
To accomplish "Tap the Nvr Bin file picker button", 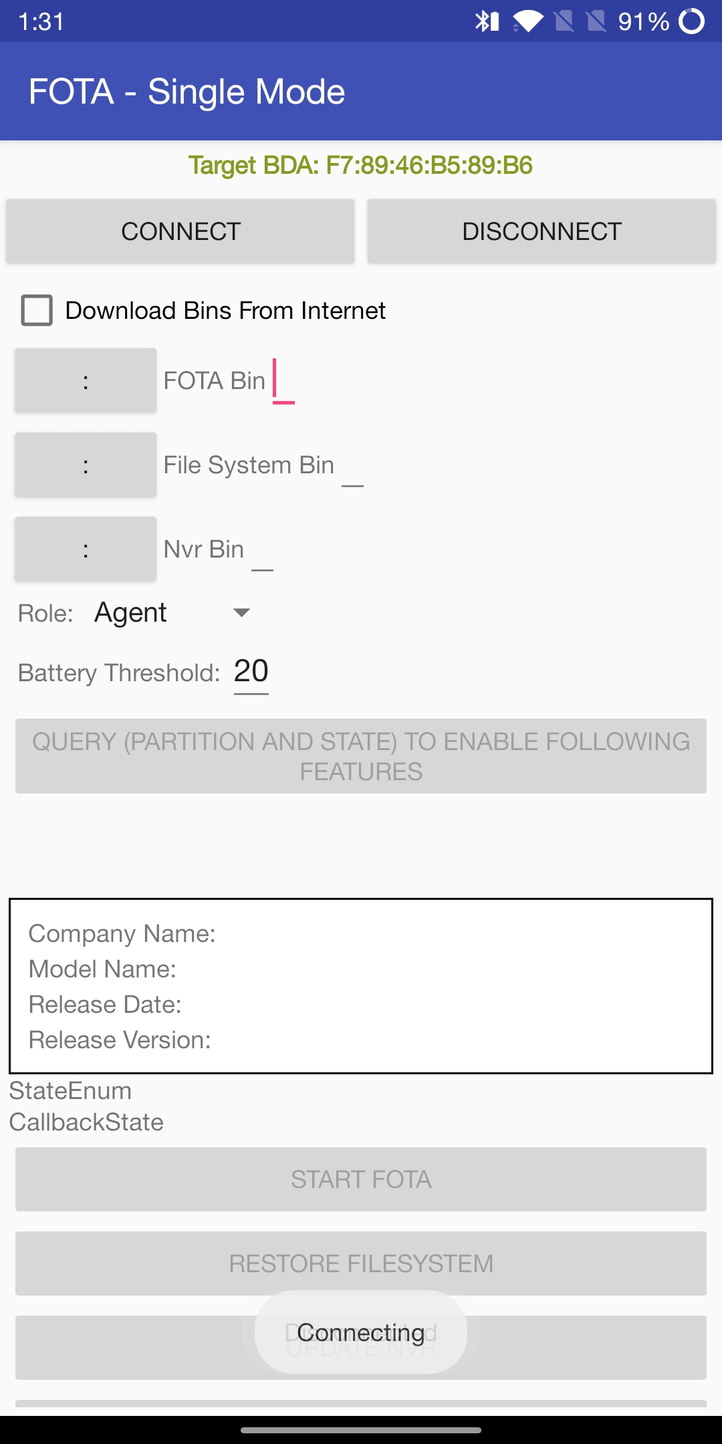I will 86,549.
